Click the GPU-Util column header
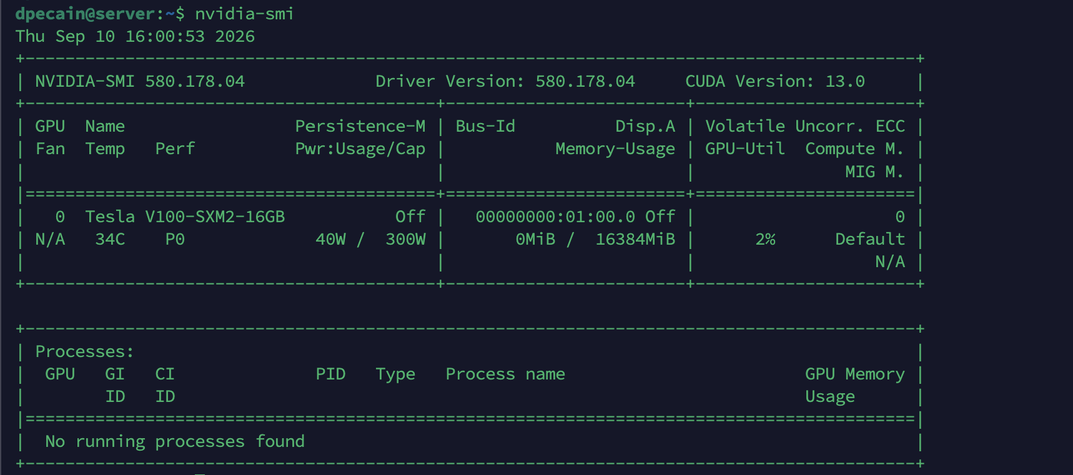 [x=745, y=149]
